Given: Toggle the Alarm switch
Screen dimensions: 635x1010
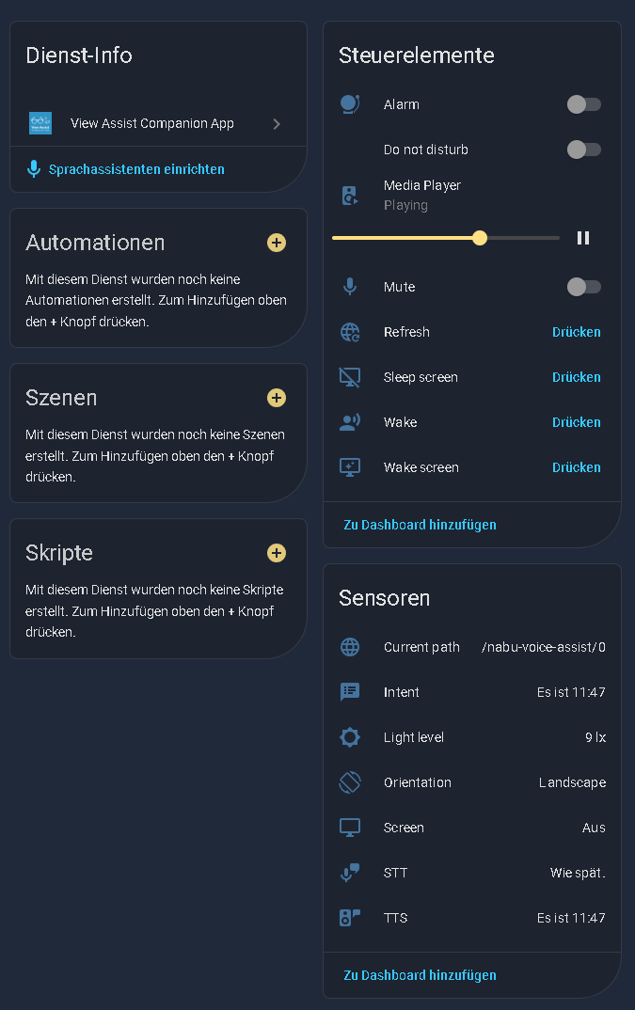Looking at the screenshot, I should click(583, 104).
